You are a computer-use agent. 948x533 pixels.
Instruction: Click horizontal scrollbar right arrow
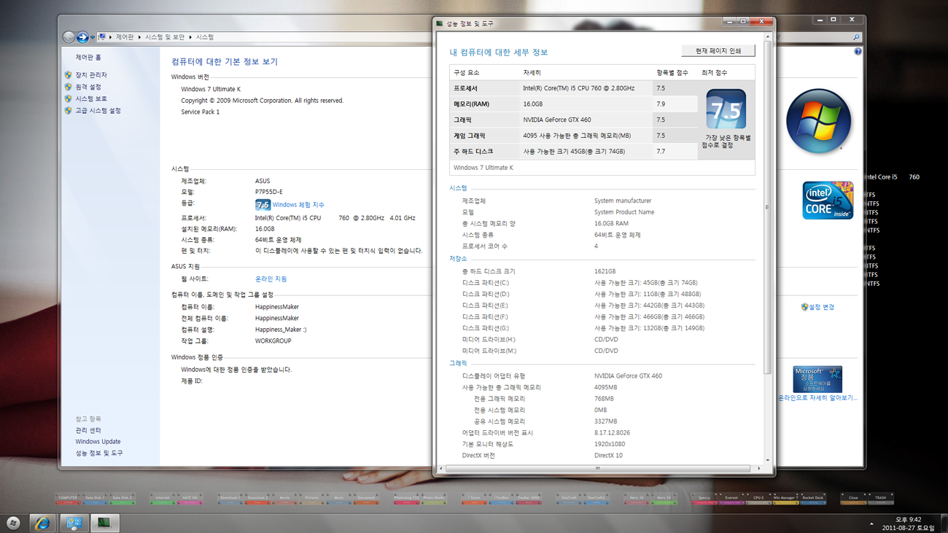759,469
